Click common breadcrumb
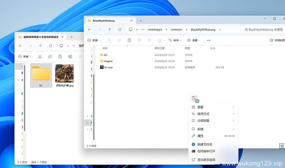Image resolution: width=285 pixels, height=168 pixels. (x=176, y=29)
